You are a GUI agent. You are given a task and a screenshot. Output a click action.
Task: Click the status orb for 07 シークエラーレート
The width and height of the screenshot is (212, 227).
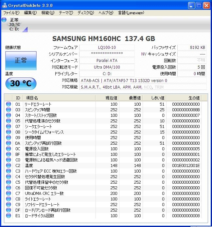[9, 126]
